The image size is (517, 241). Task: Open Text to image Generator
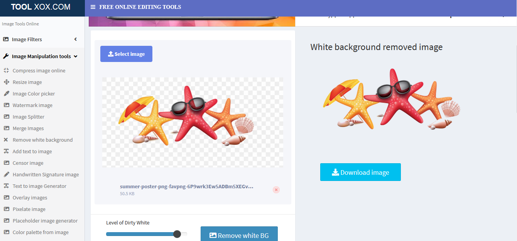click(x=39, y=186)
